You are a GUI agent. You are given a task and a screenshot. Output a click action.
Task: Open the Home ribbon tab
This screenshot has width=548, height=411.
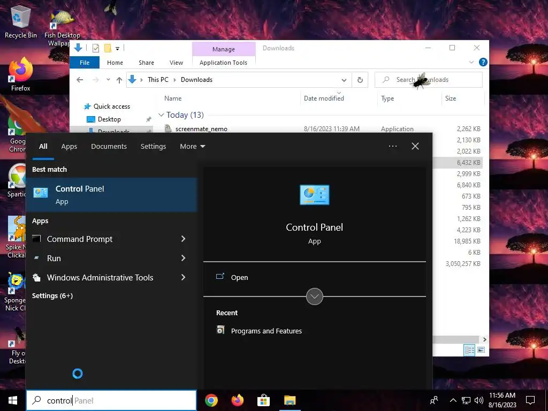[x=115, y=63]
